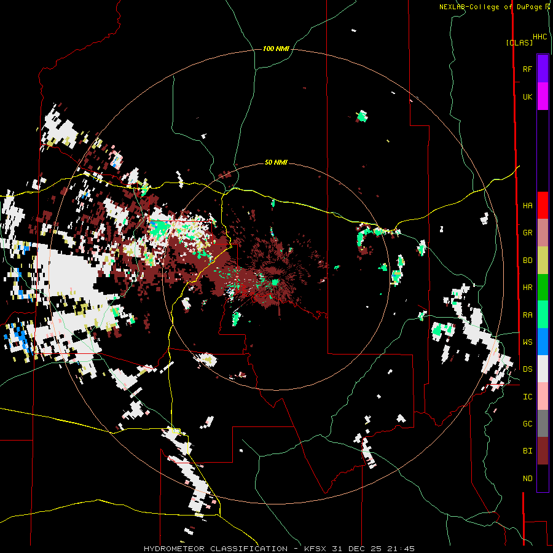Screen dimensions: 553x553
Task: Click the UK magenta legend swatch
Action: pyautogui.click(x=543, y=96)
